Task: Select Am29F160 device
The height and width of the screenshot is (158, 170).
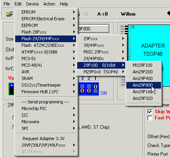Action: coord(143,92)
